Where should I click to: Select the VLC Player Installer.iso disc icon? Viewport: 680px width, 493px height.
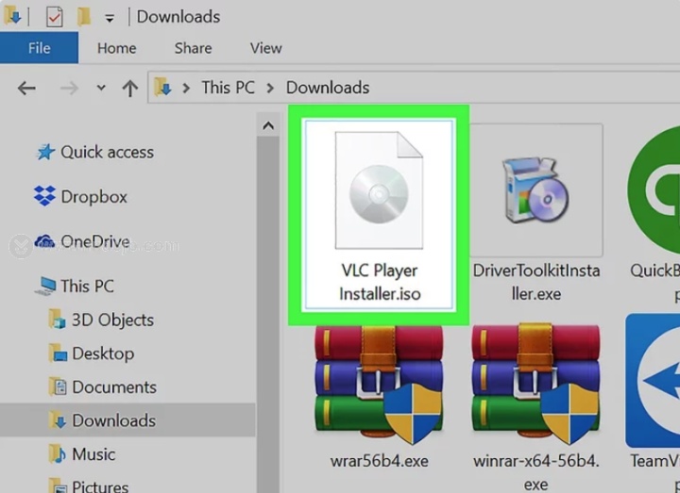pos(379,190)
